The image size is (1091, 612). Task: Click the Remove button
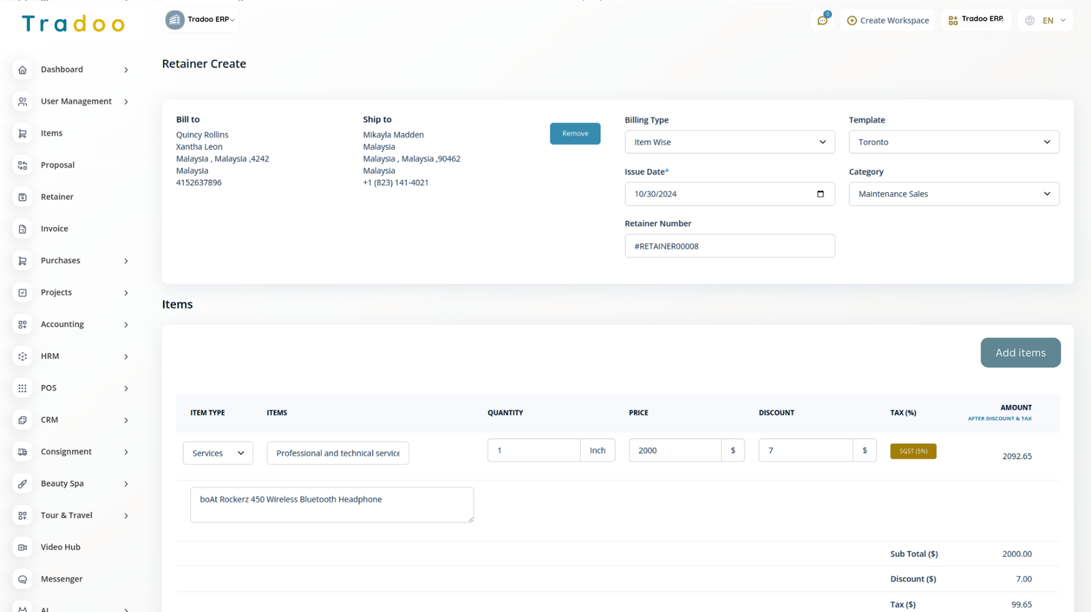(x=575, y=134)
